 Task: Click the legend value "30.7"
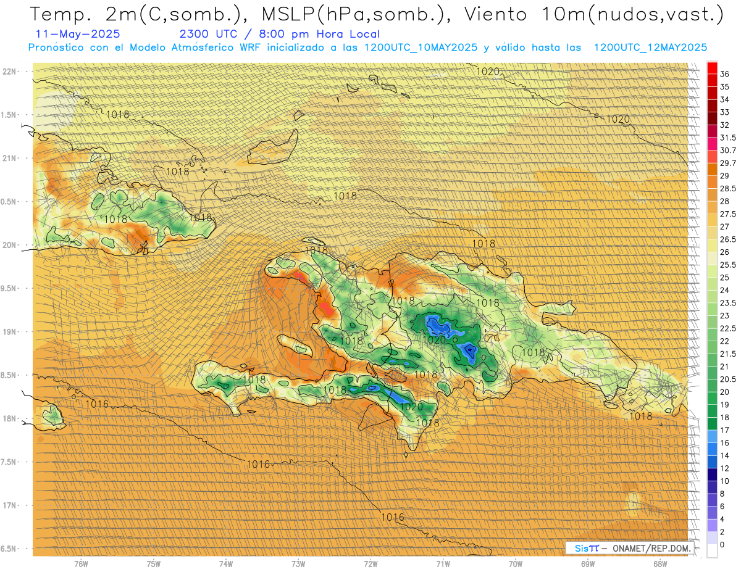pyautogui.click(x=728, y=150)
